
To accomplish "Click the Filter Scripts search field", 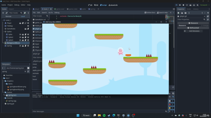I will coord(40,16).
